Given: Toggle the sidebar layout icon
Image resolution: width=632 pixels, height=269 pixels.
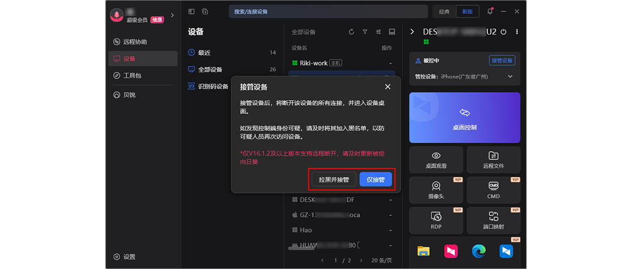Looking at the screenshot, I should tap(191, 12).
